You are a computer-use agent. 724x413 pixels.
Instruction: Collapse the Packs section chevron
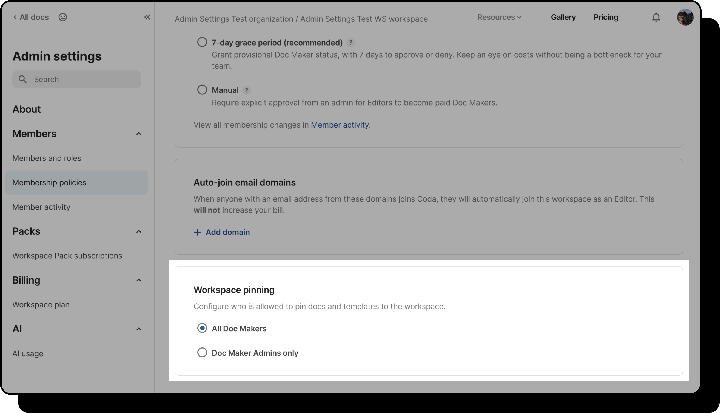point(139,231)
